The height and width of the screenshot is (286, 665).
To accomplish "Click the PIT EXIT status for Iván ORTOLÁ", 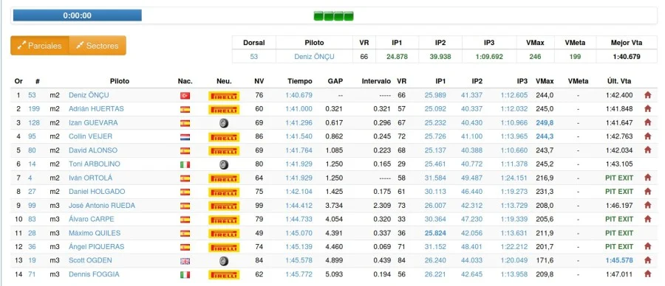I will pyautogui.click(x=619, y=178).
